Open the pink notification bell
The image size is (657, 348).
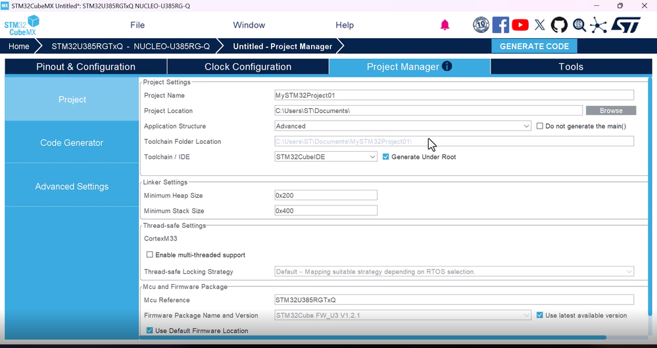[445, 25]
